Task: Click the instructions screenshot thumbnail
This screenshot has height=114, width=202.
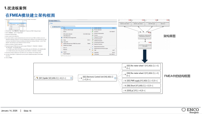Action: click(16, 25)
